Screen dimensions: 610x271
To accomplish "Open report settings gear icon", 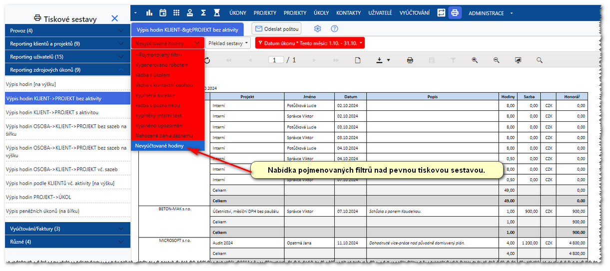I will [x=317, y=29].
